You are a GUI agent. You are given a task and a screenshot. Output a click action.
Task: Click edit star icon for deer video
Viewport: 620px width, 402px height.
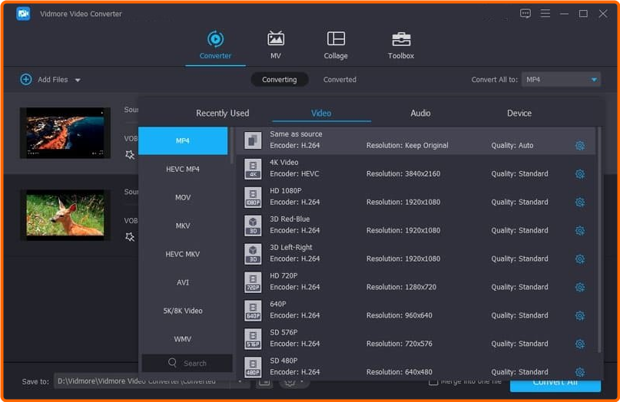[130, 237]
